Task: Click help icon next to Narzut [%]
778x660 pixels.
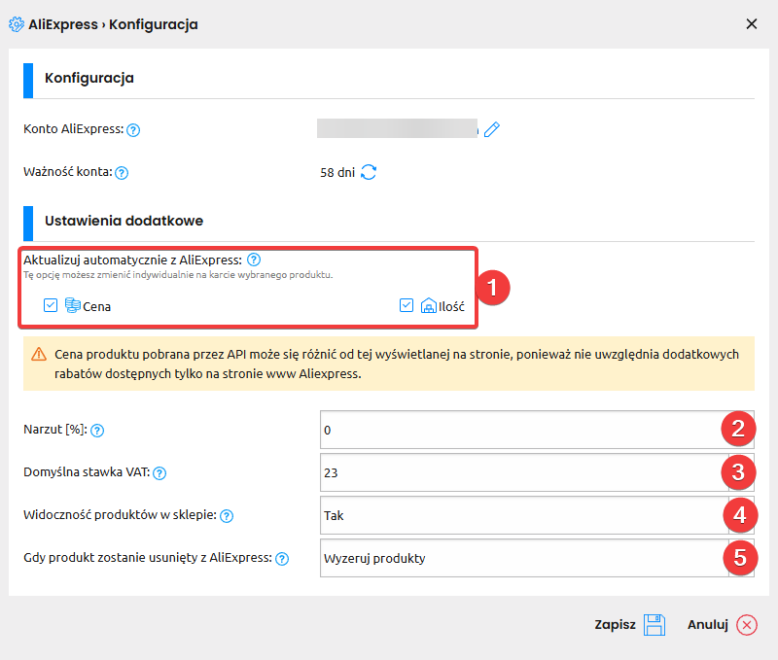Action: (97, 431)
